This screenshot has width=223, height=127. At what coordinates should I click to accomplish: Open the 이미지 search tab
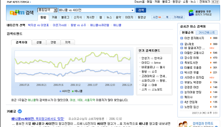(129, 17)
